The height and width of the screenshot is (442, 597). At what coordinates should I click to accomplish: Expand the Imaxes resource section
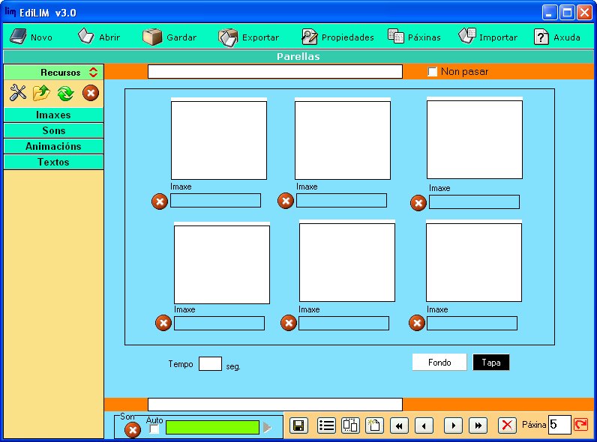pos(53,115)
